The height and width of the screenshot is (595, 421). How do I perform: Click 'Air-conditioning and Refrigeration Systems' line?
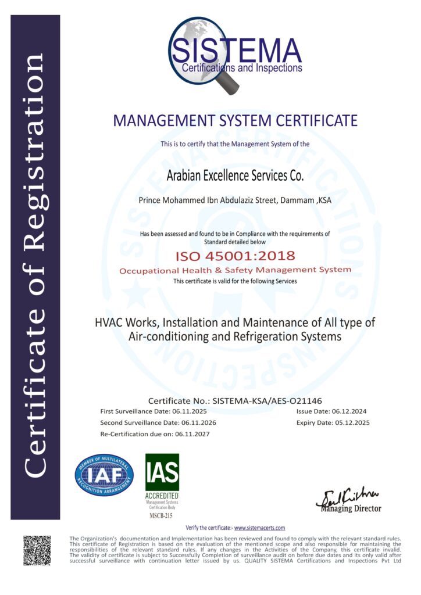coord(235,336)
